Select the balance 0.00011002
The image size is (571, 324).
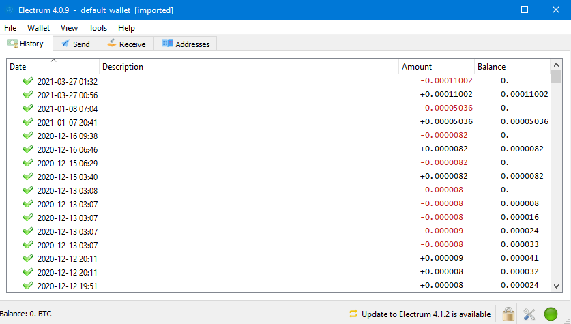(x=525, y=94)
